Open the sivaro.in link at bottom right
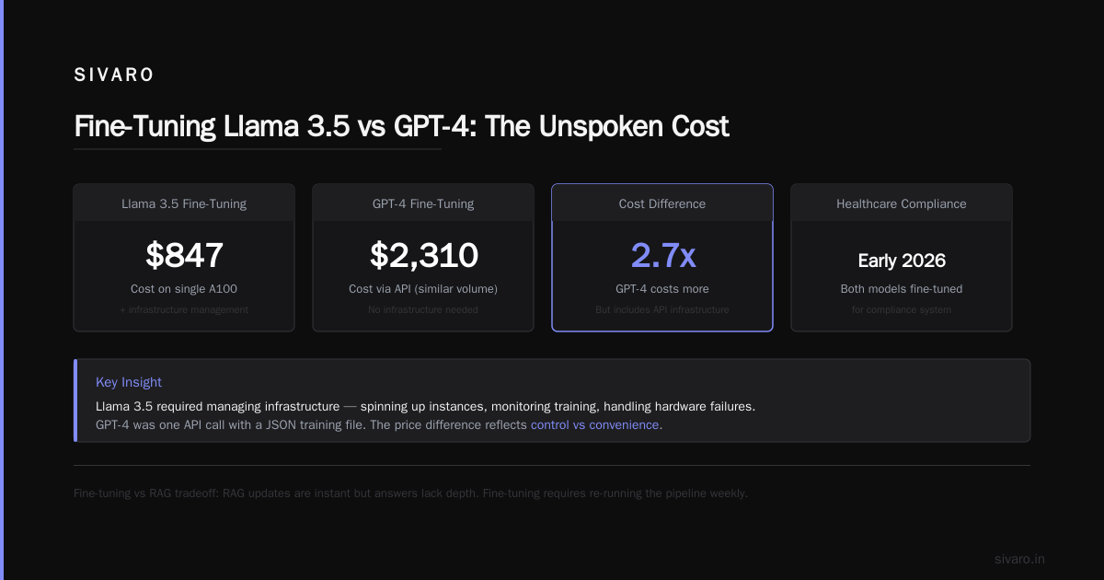The height and width of the screenshot is (580, 1104). coord(1019,559)
